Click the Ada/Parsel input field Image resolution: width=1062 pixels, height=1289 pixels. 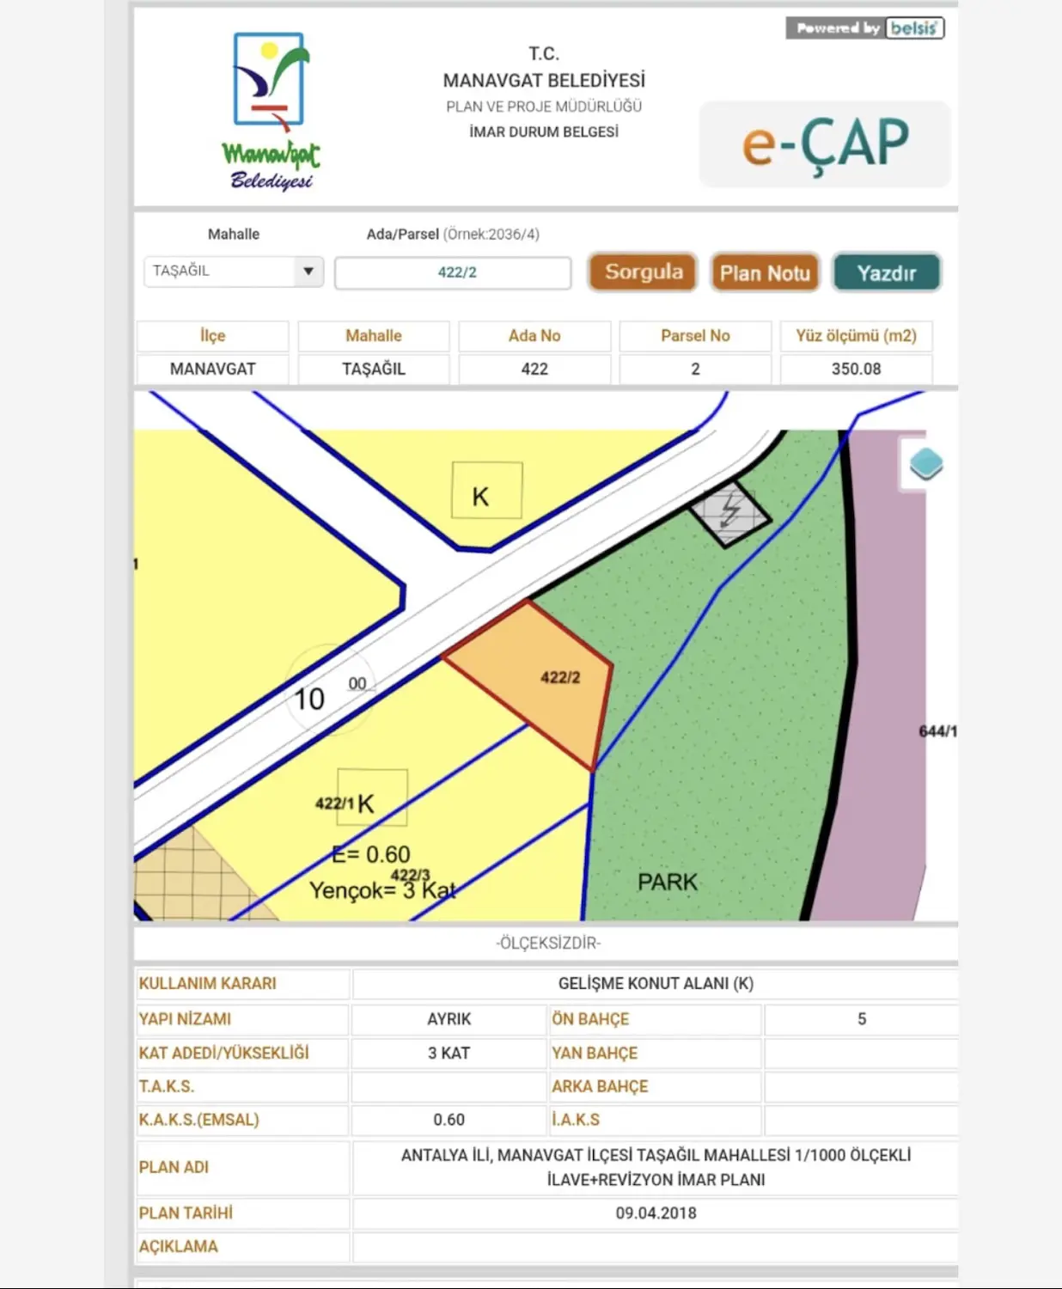click(x=453, y=272)
